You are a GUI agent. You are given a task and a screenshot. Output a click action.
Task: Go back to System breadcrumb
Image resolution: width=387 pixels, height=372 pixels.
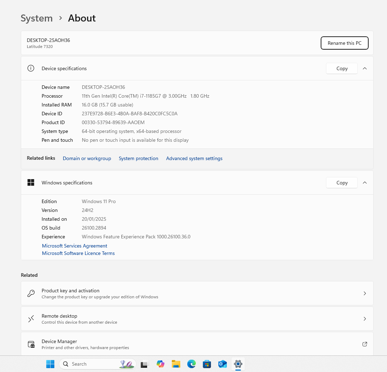37,18
